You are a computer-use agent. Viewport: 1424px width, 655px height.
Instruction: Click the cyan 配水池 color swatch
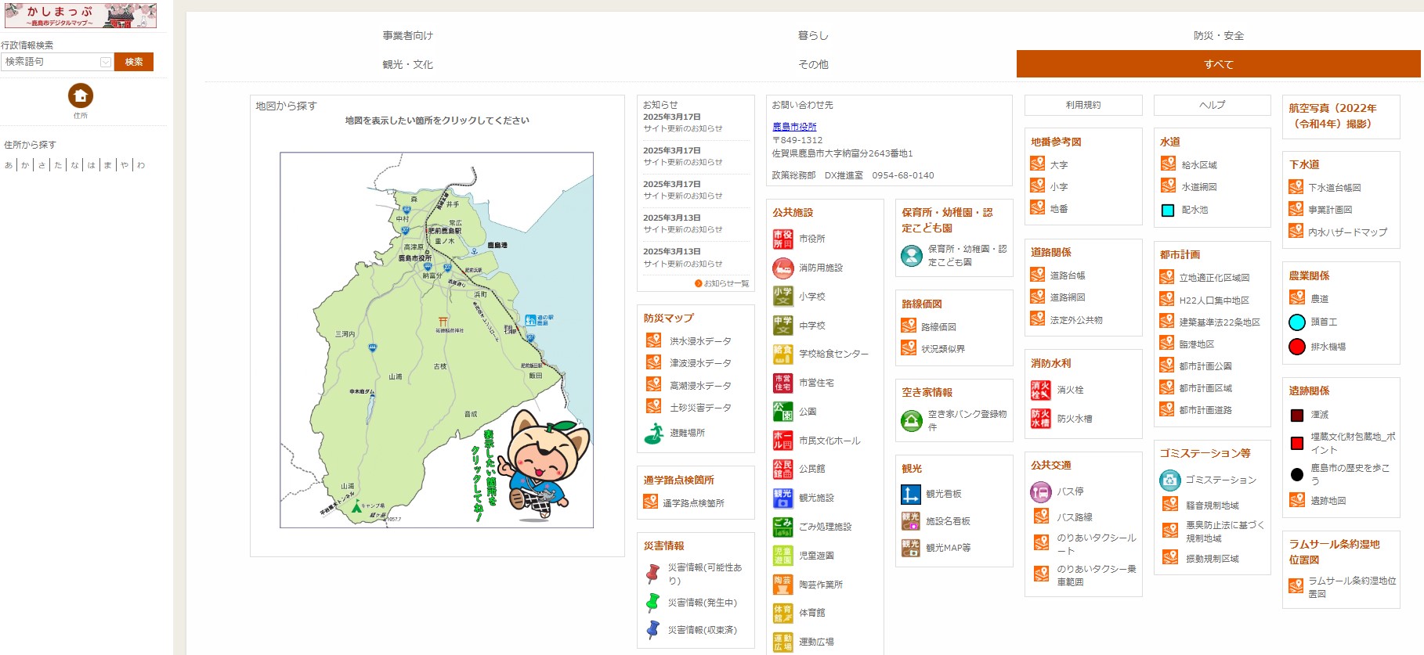pos(1167,210)
